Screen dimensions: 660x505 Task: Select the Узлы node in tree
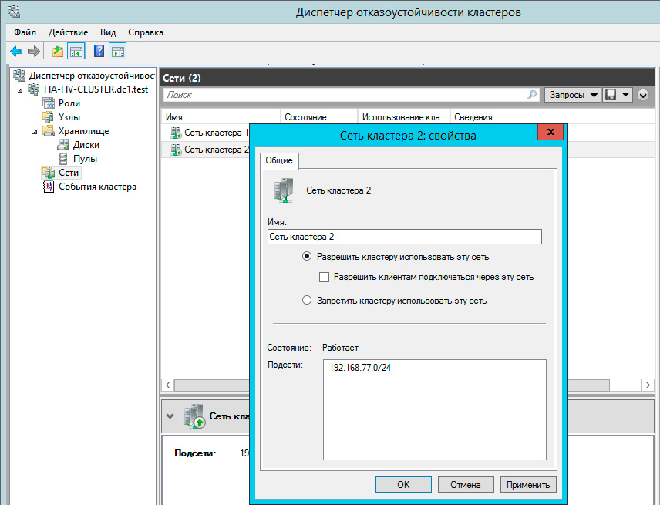click(69, 117)
